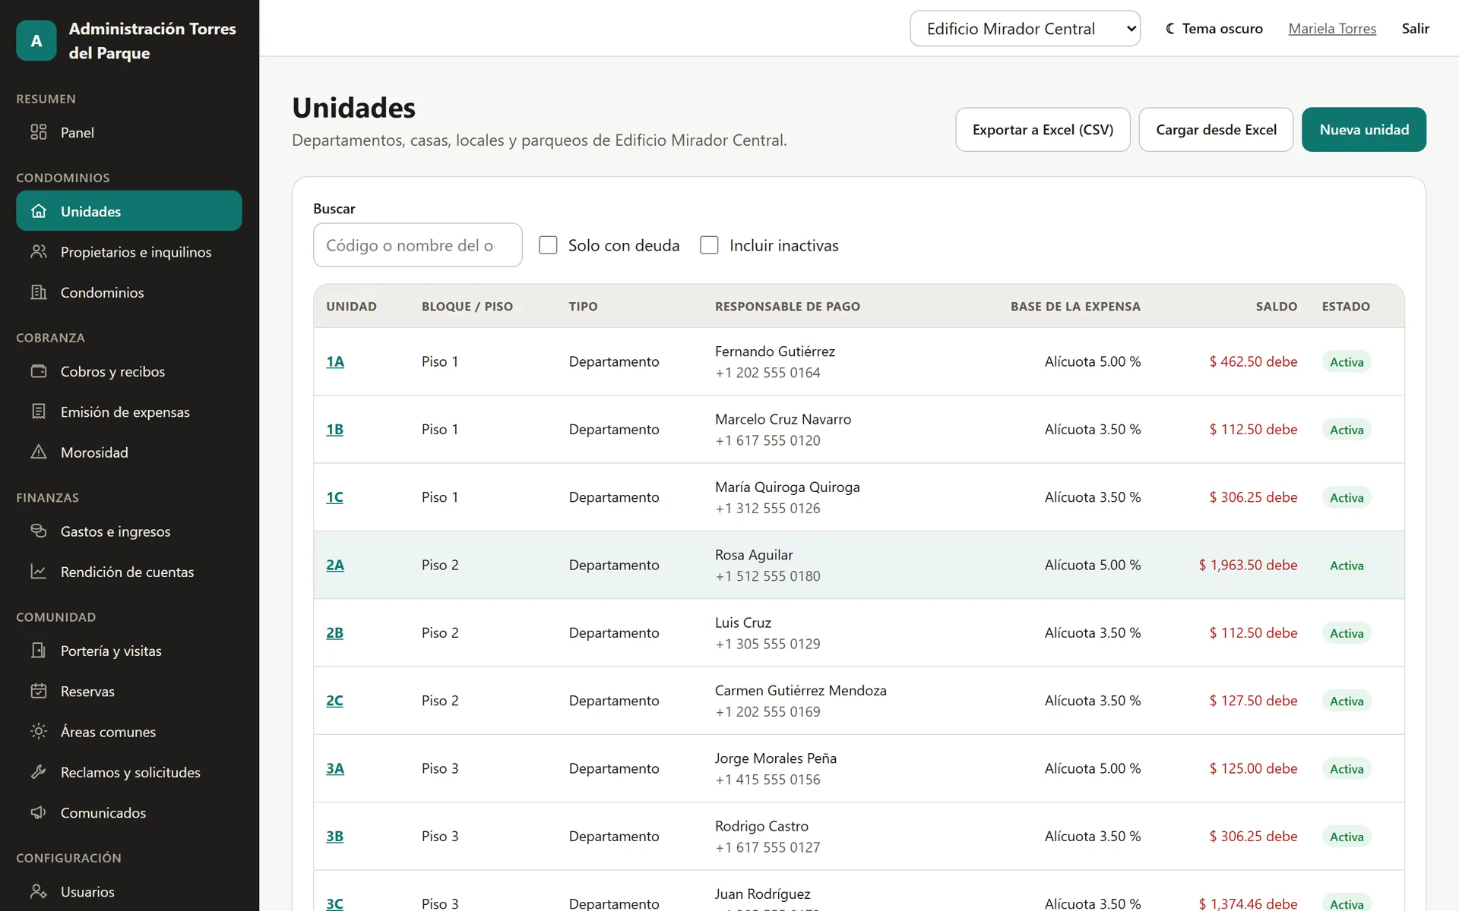
Task: Toggle Tema oscuro dark theme
Action: pyautogui.click(x=1214, y=29)
